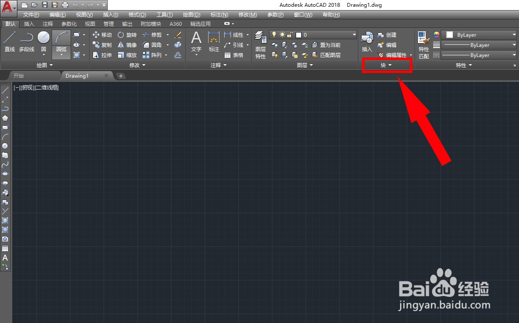Click the Plot printer icon in quick access toolbar
The height and width of the screenshot is (323, 519).
65,5
